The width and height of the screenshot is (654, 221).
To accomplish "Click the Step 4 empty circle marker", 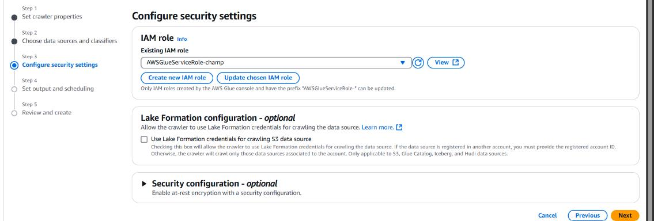I will [14, 89].
